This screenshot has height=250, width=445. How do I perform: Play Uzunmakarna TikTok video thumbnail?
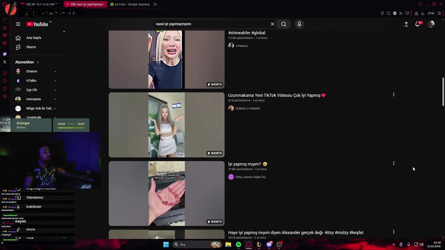pyautogui.click(x=167, y=125)
